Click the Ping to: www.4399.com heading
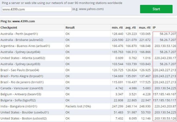This screenshot has width=177, height=122. (18, 21)
